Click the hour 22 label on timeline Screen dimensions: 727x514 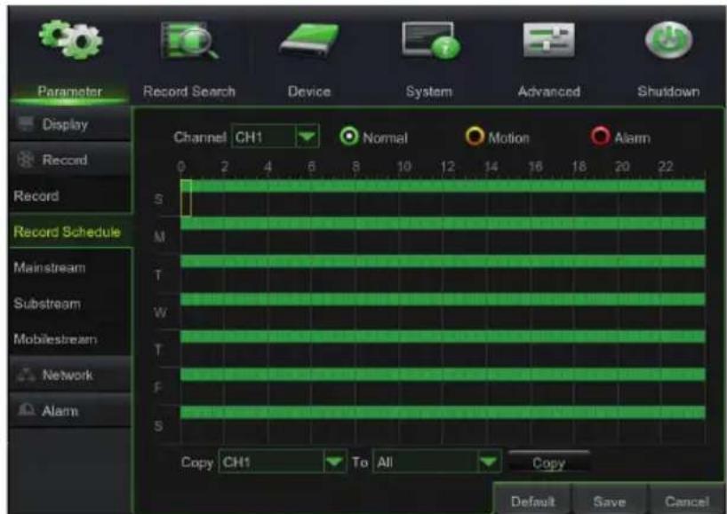pos(666,166)
